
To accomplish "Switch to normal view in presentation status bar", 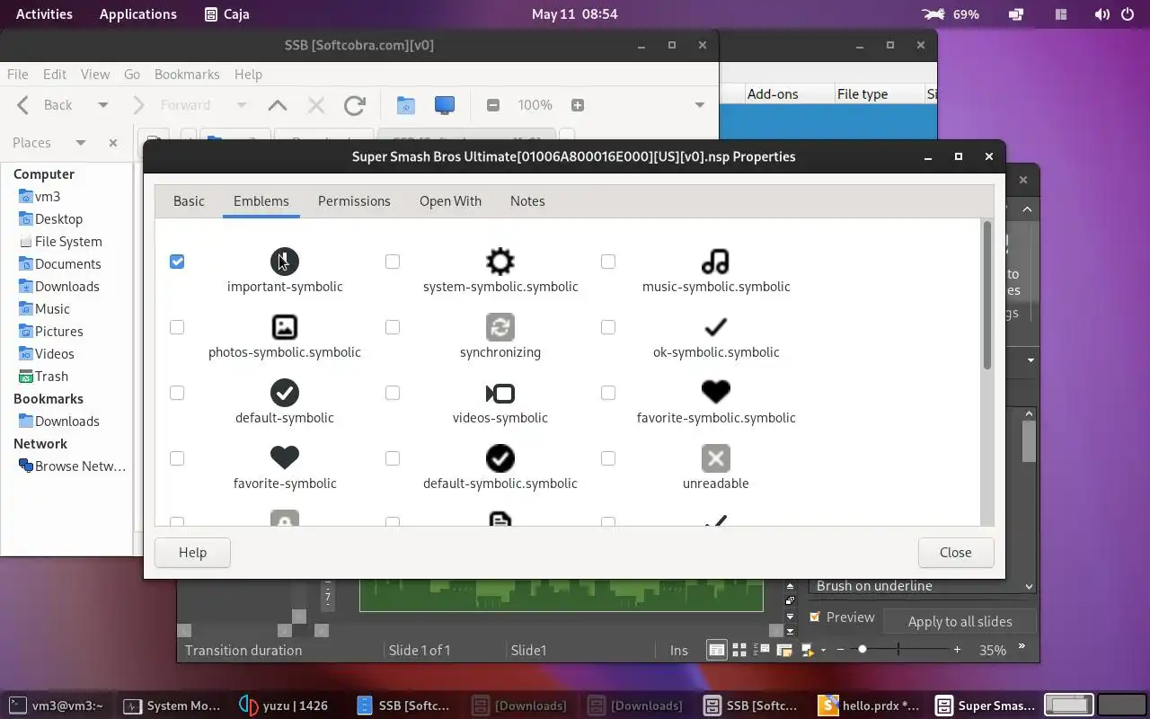I will click(x=717, y=650).
